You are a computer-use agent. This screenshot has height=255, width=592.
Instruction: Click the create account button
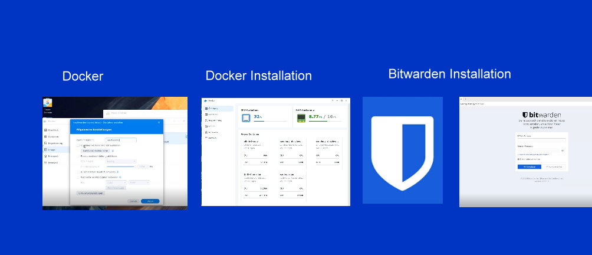pos(554,166)
